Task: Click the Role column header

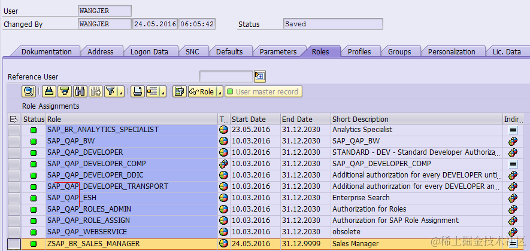Action: coord(132,119)
